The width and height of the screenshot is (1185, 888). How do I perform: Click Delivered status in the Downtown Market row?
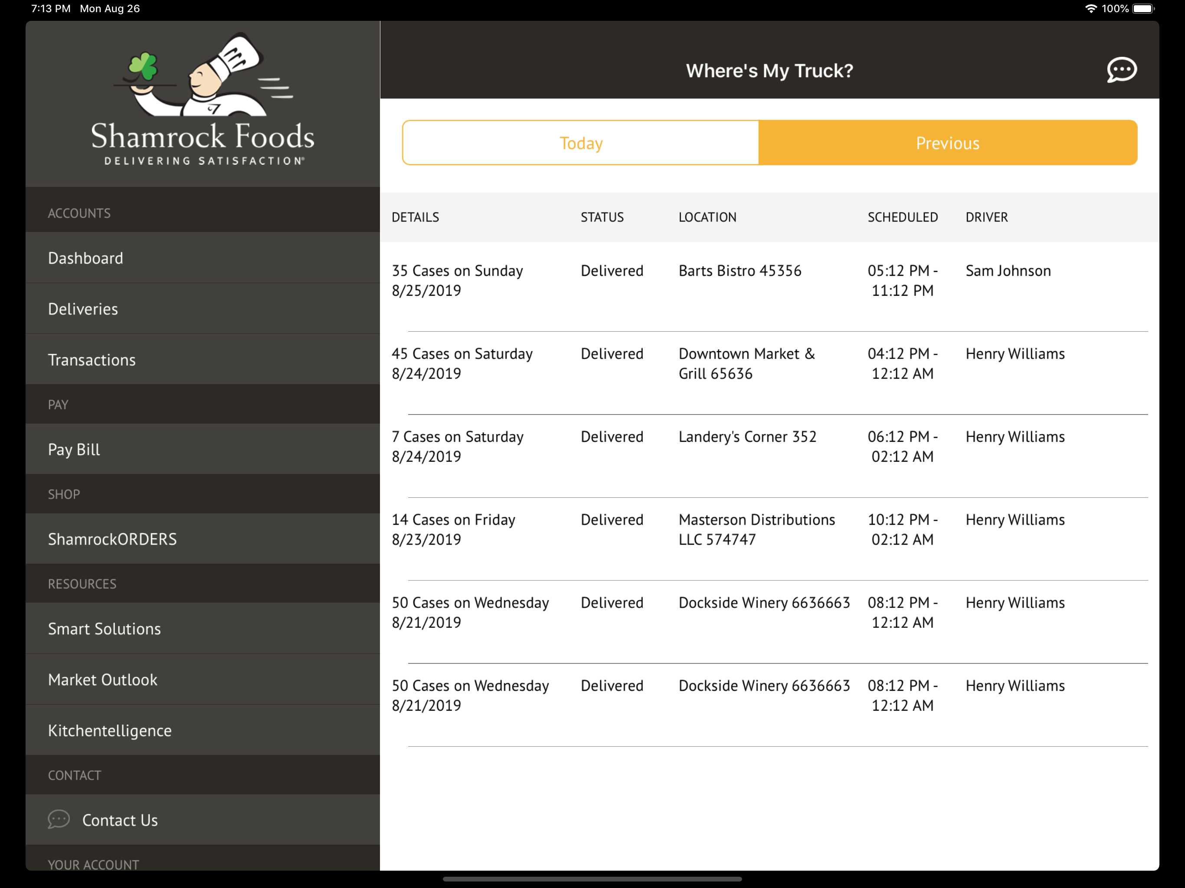click(x=612, y=354)
